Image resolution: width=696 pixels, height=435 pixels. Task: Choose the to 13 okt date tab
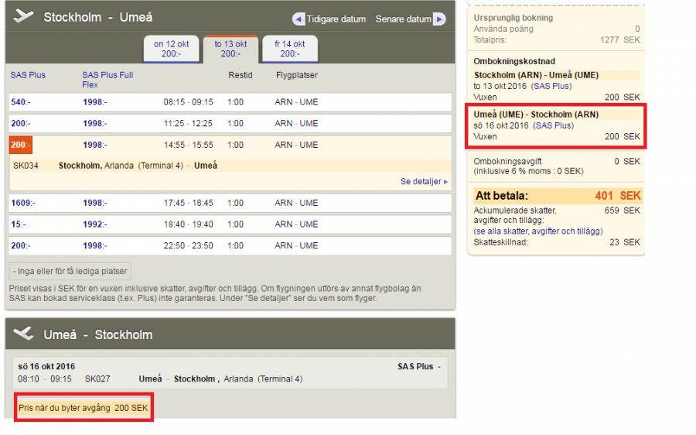coord(230,49)
